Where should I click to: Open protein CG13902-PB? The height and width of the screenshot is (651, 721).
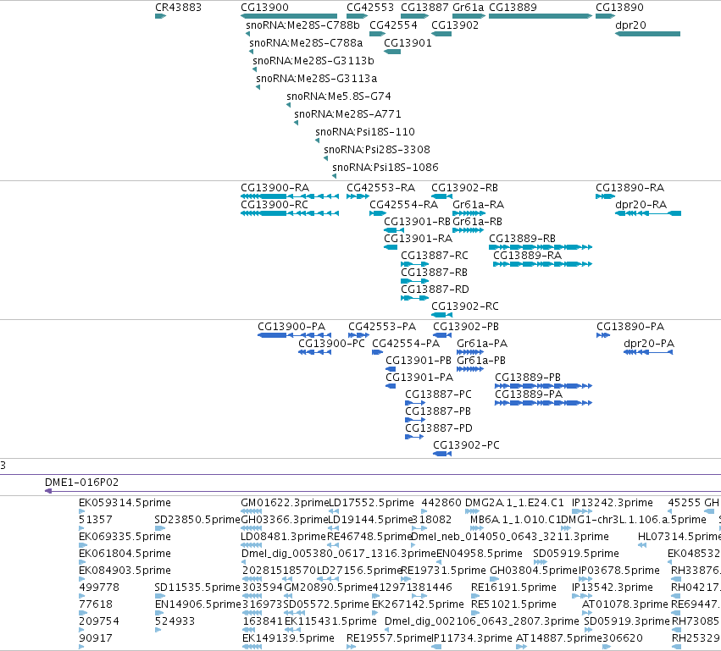pyautogui.click(x=466, y=327)
